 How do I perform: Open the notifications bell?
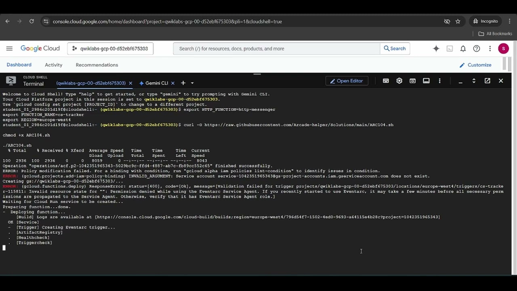pyautogui.click(x=463, y=48)
